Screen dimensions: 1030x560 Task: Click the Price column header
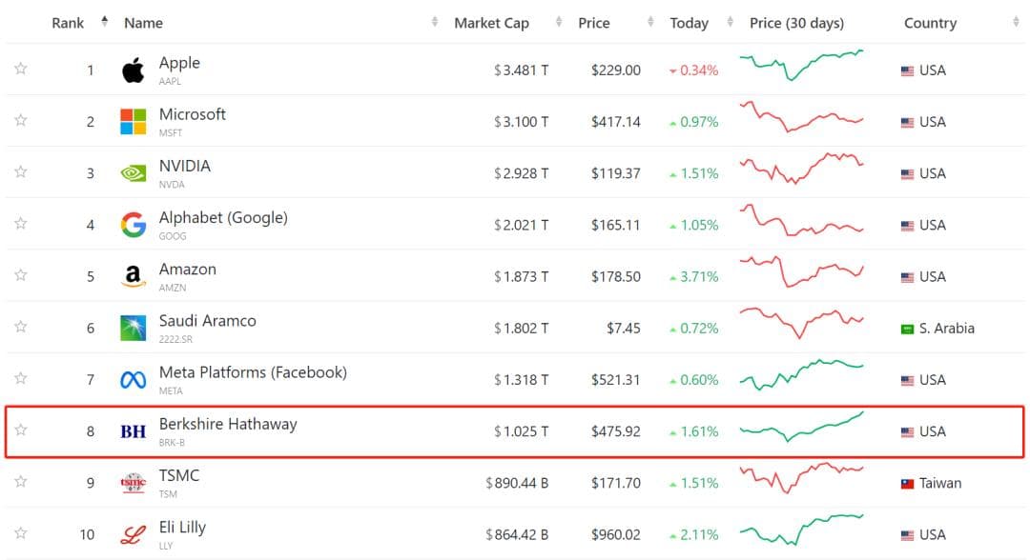coord(594,23)
